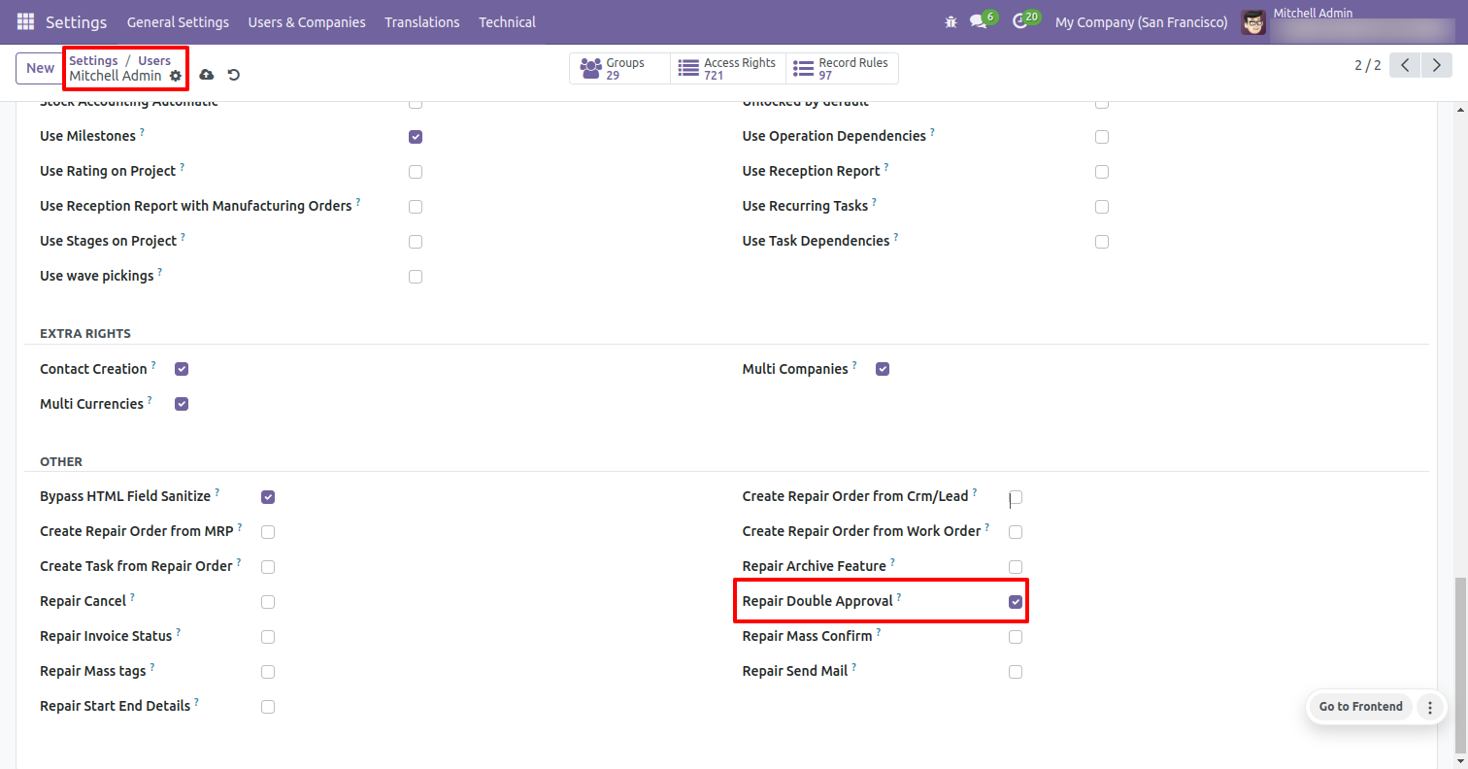Open conversations with 6 unread messages
1468x769 pixels.
pyautogui.click(x=984, y=20)
